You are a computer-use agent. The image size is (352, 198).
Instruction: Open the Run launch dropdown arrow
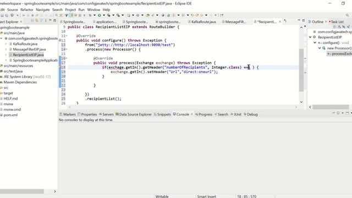(104, 15)
